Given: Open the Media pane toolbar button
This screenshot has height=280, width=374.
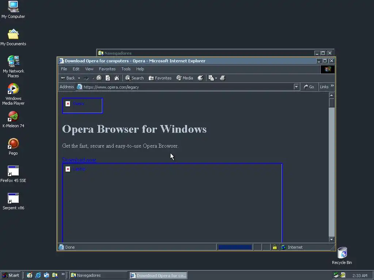Looking at the screenshot, I should coord(184,78).
